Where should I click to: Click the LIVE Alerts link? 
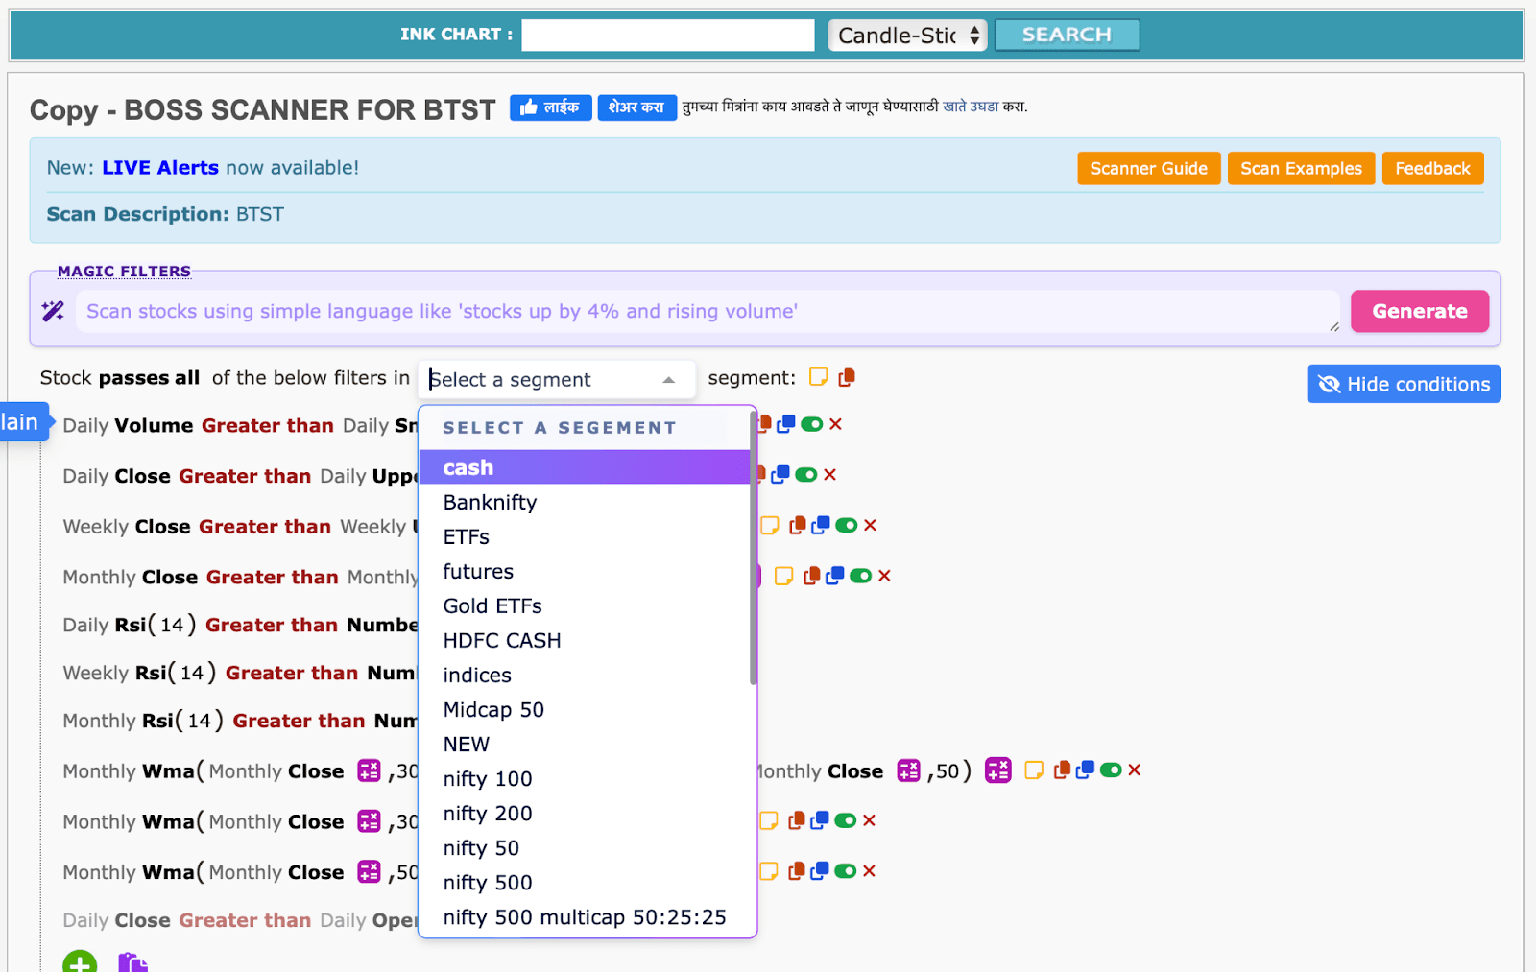(x=159, y=167)
